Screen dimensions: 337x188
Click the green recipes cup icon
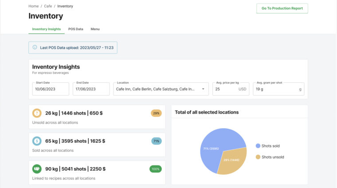[37, 169]
